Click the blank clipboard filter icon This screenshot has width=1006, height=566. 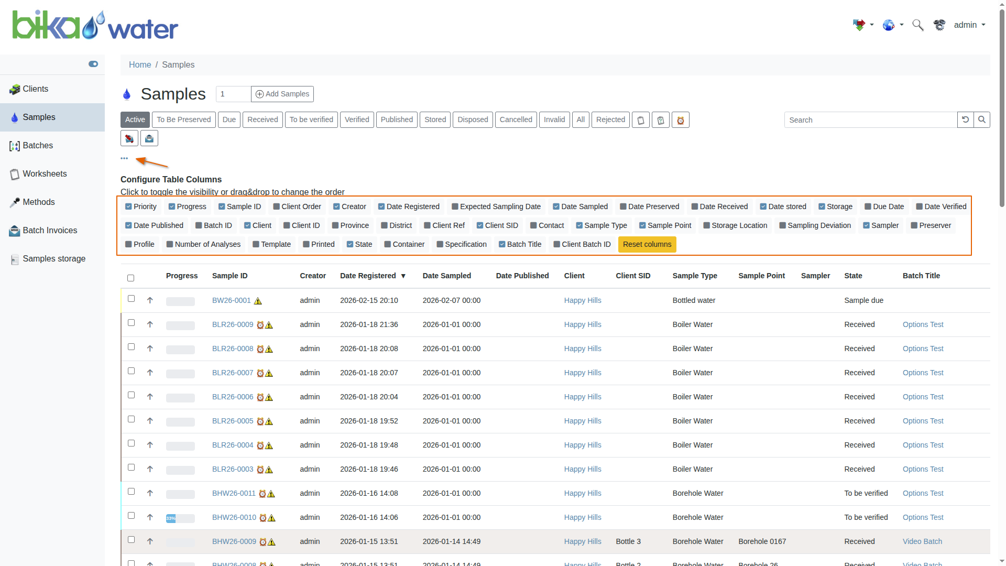(x=640, y=120)
